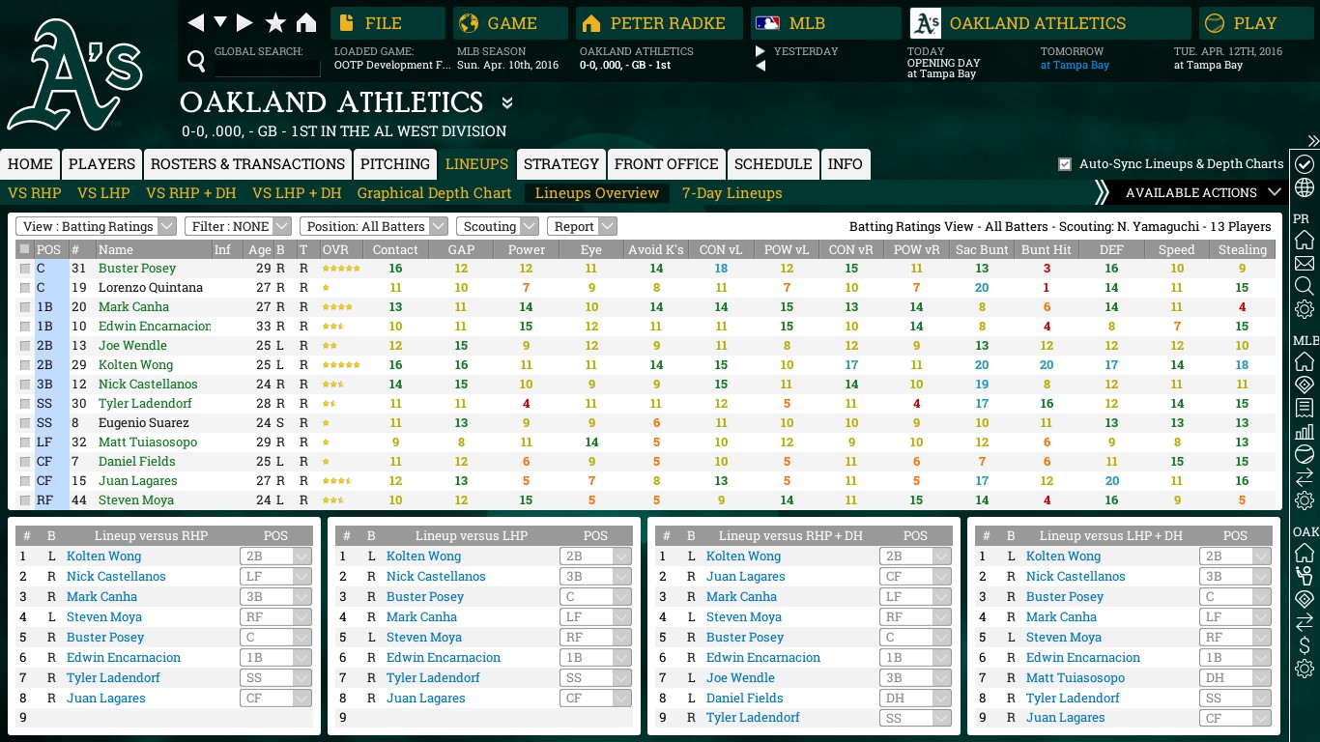Go back with the left arrow icon
Image resolution: width=1320 pixels, height=742 pixels.
coord(196,23)
